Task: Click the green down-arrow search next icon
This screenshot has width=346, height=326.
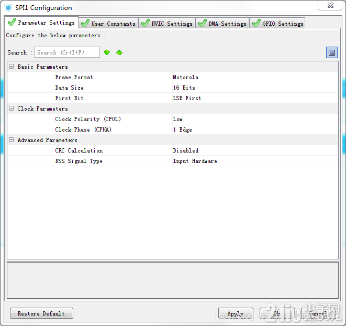Action: pyautogui.click(x=107, y=52)
